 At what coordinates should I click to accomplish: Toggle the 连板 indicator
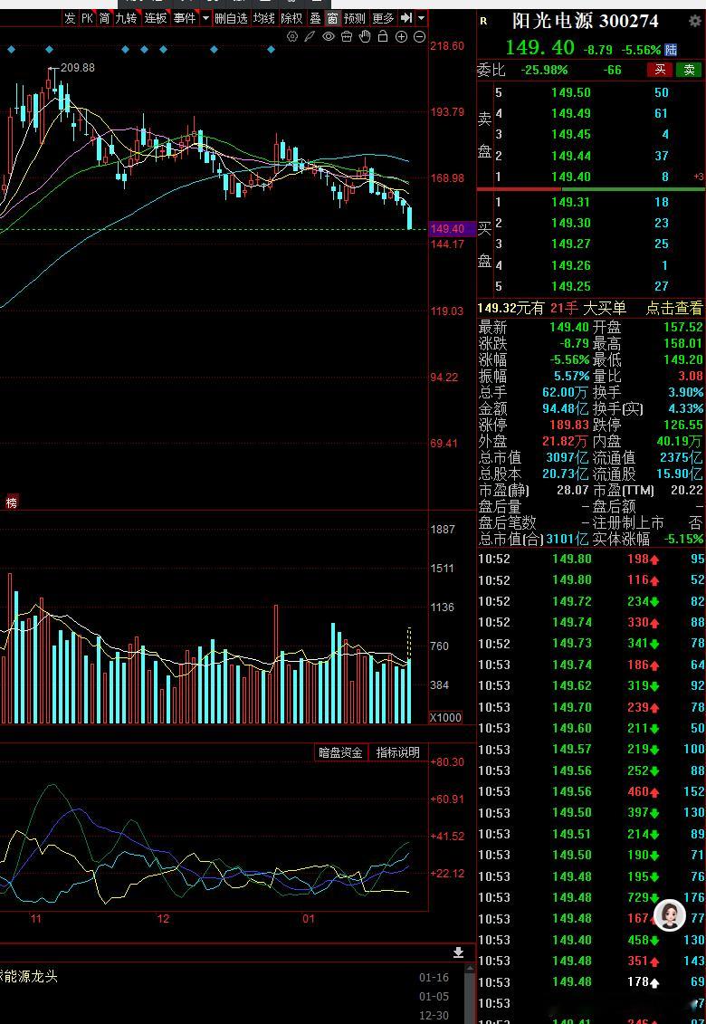point(156,18)
